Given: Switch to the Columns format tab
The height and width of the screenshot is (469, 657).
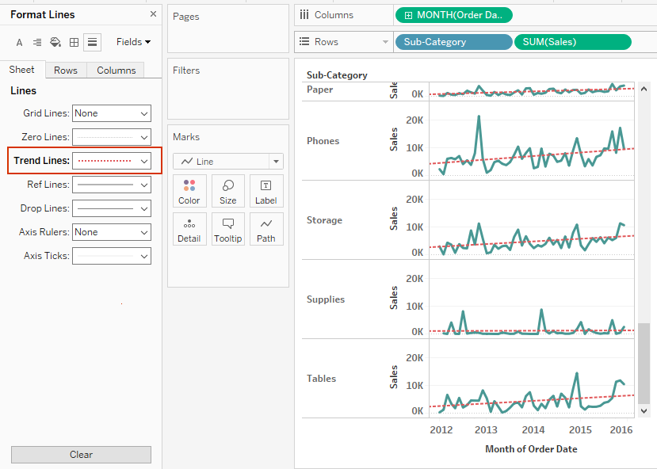Looking at the screenshot, I should click(115, 70).
